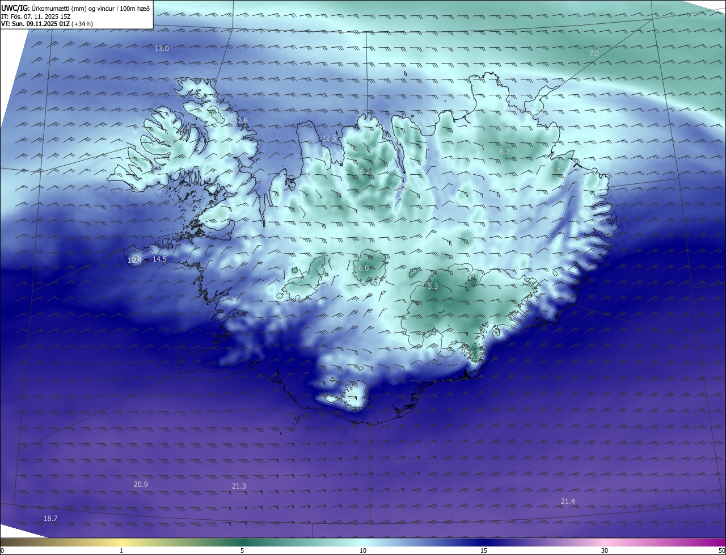
Task: Click the map value label '6.0'
Action: point(364,268)
